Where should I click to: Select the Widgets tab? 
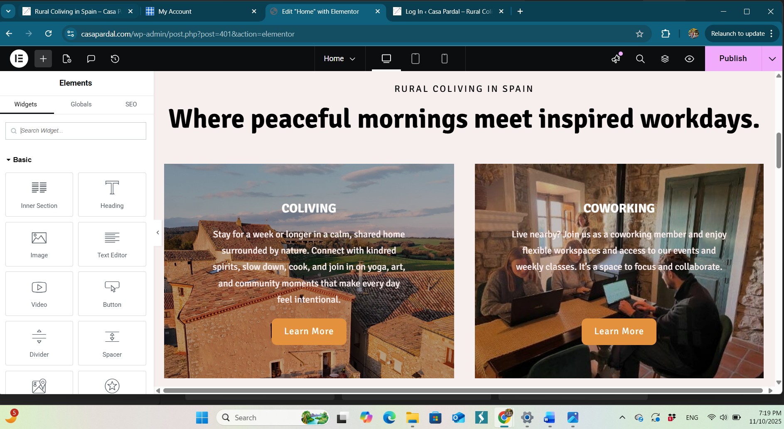(26, 104)
